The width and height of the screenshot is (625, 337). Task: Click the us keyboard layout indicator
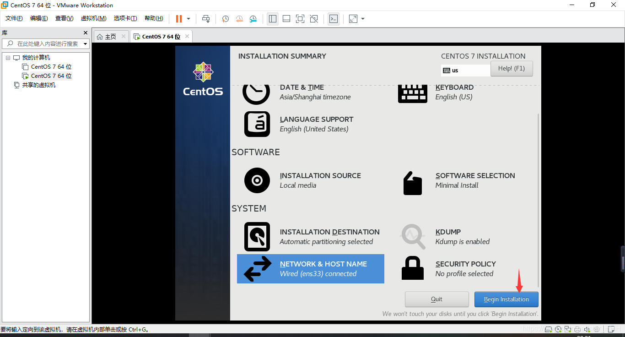(465, 71)
